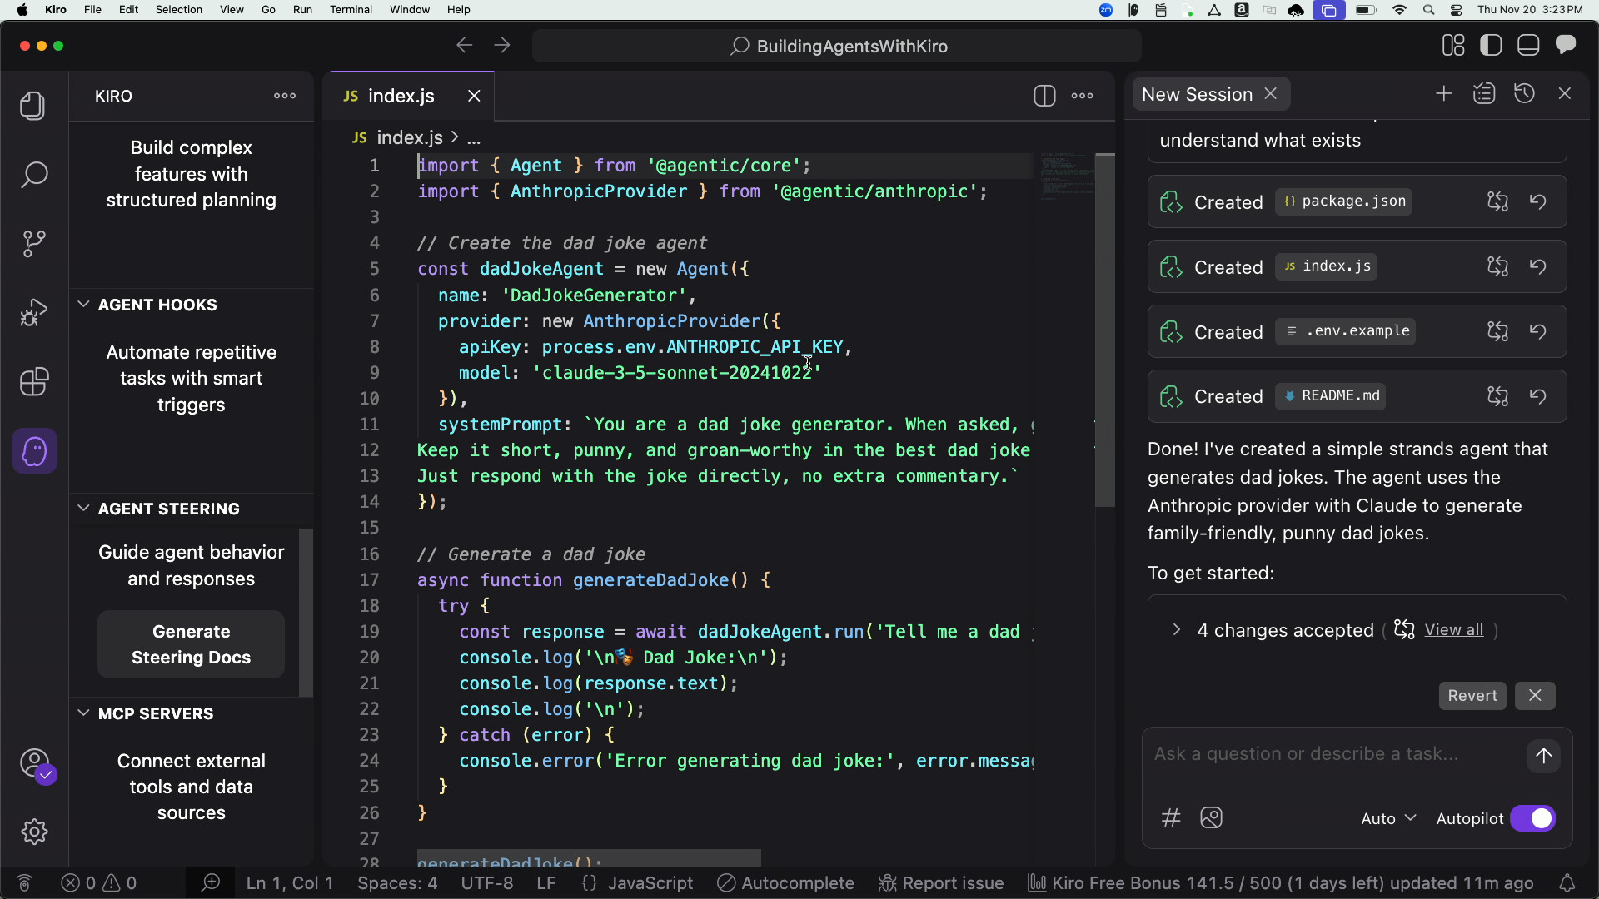Viewport: 1599px width, 899px height.
Task: Change encoding UTF-8
Action: click(487, 883)
